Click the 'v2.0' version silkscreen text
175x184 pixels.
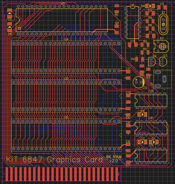coord(114,161)
